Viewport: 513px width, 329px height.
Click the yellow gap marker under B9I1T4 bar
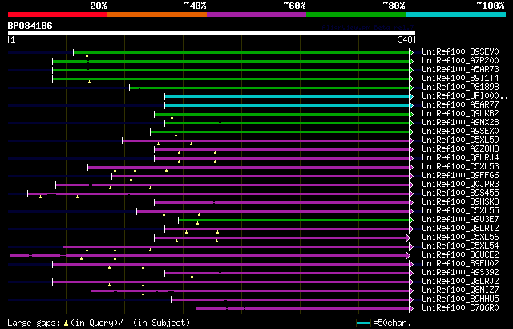pyautogui.click(x=89, y=82)
